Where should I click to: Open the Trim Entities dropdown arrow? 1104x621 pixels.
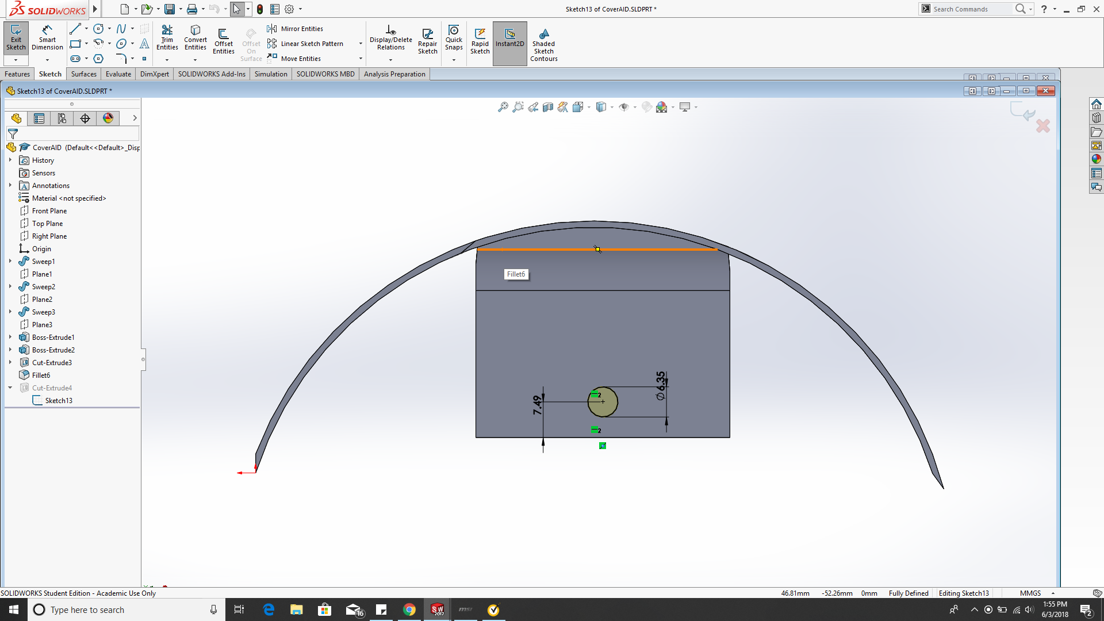(x=167, y=60)
